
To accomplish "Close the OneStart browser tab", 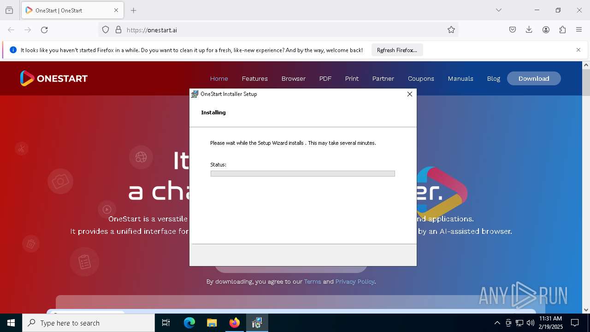I will click(x=116, y=10).
